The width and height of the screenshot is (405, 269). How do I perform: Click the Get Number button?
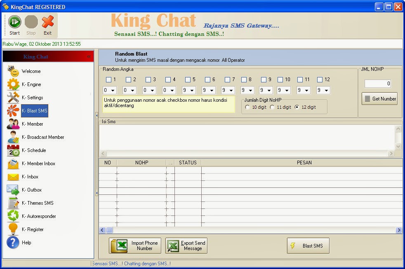[380, 99]
